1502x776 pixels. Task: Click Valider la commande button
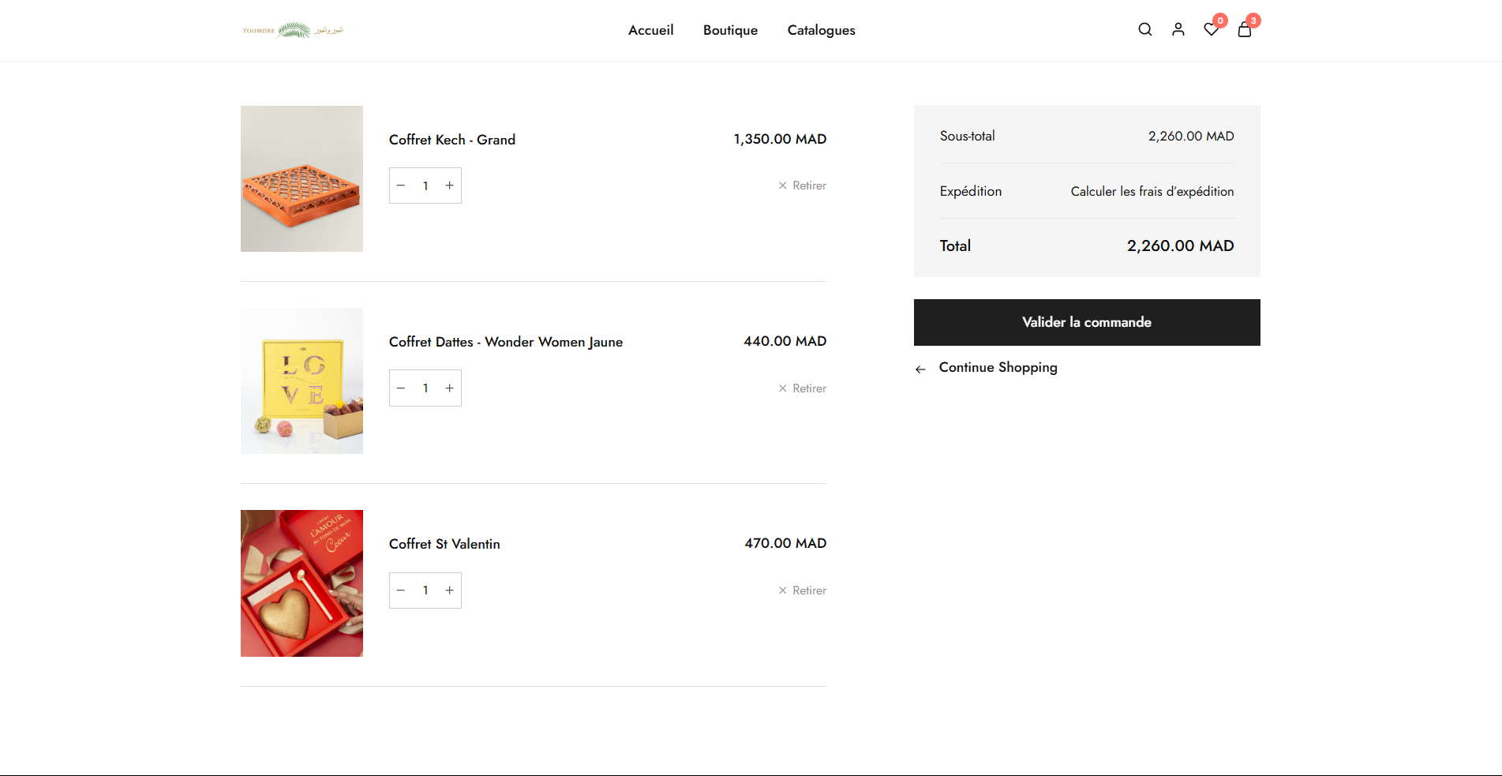(x=1087, y=322)
